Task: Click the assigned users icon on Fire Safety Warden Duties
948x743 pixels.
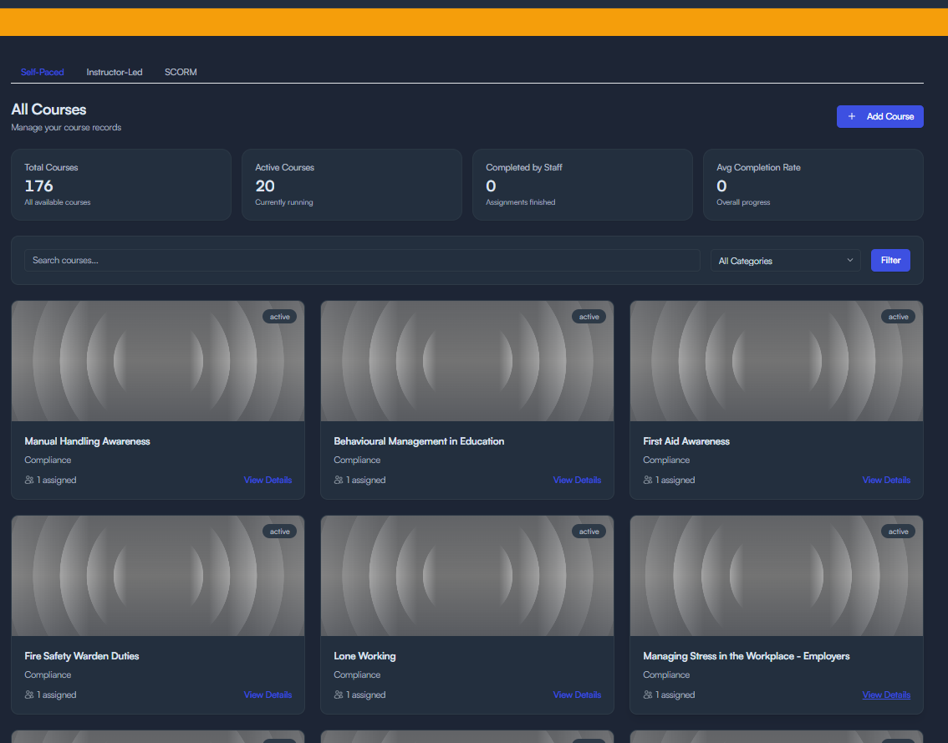Action: coord(29,695)
